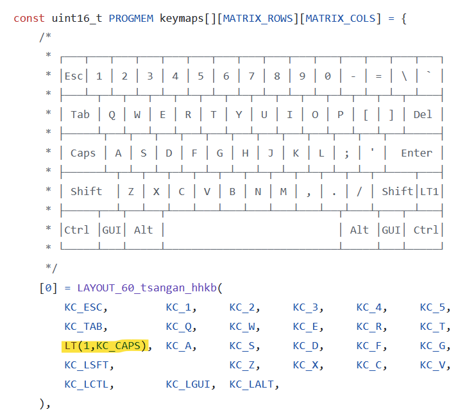Click the KC_X keycode
This screenshot has height=412, width=476.
coord(306,365)
